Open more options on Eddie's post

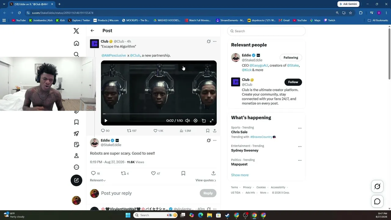pos(215,141)
